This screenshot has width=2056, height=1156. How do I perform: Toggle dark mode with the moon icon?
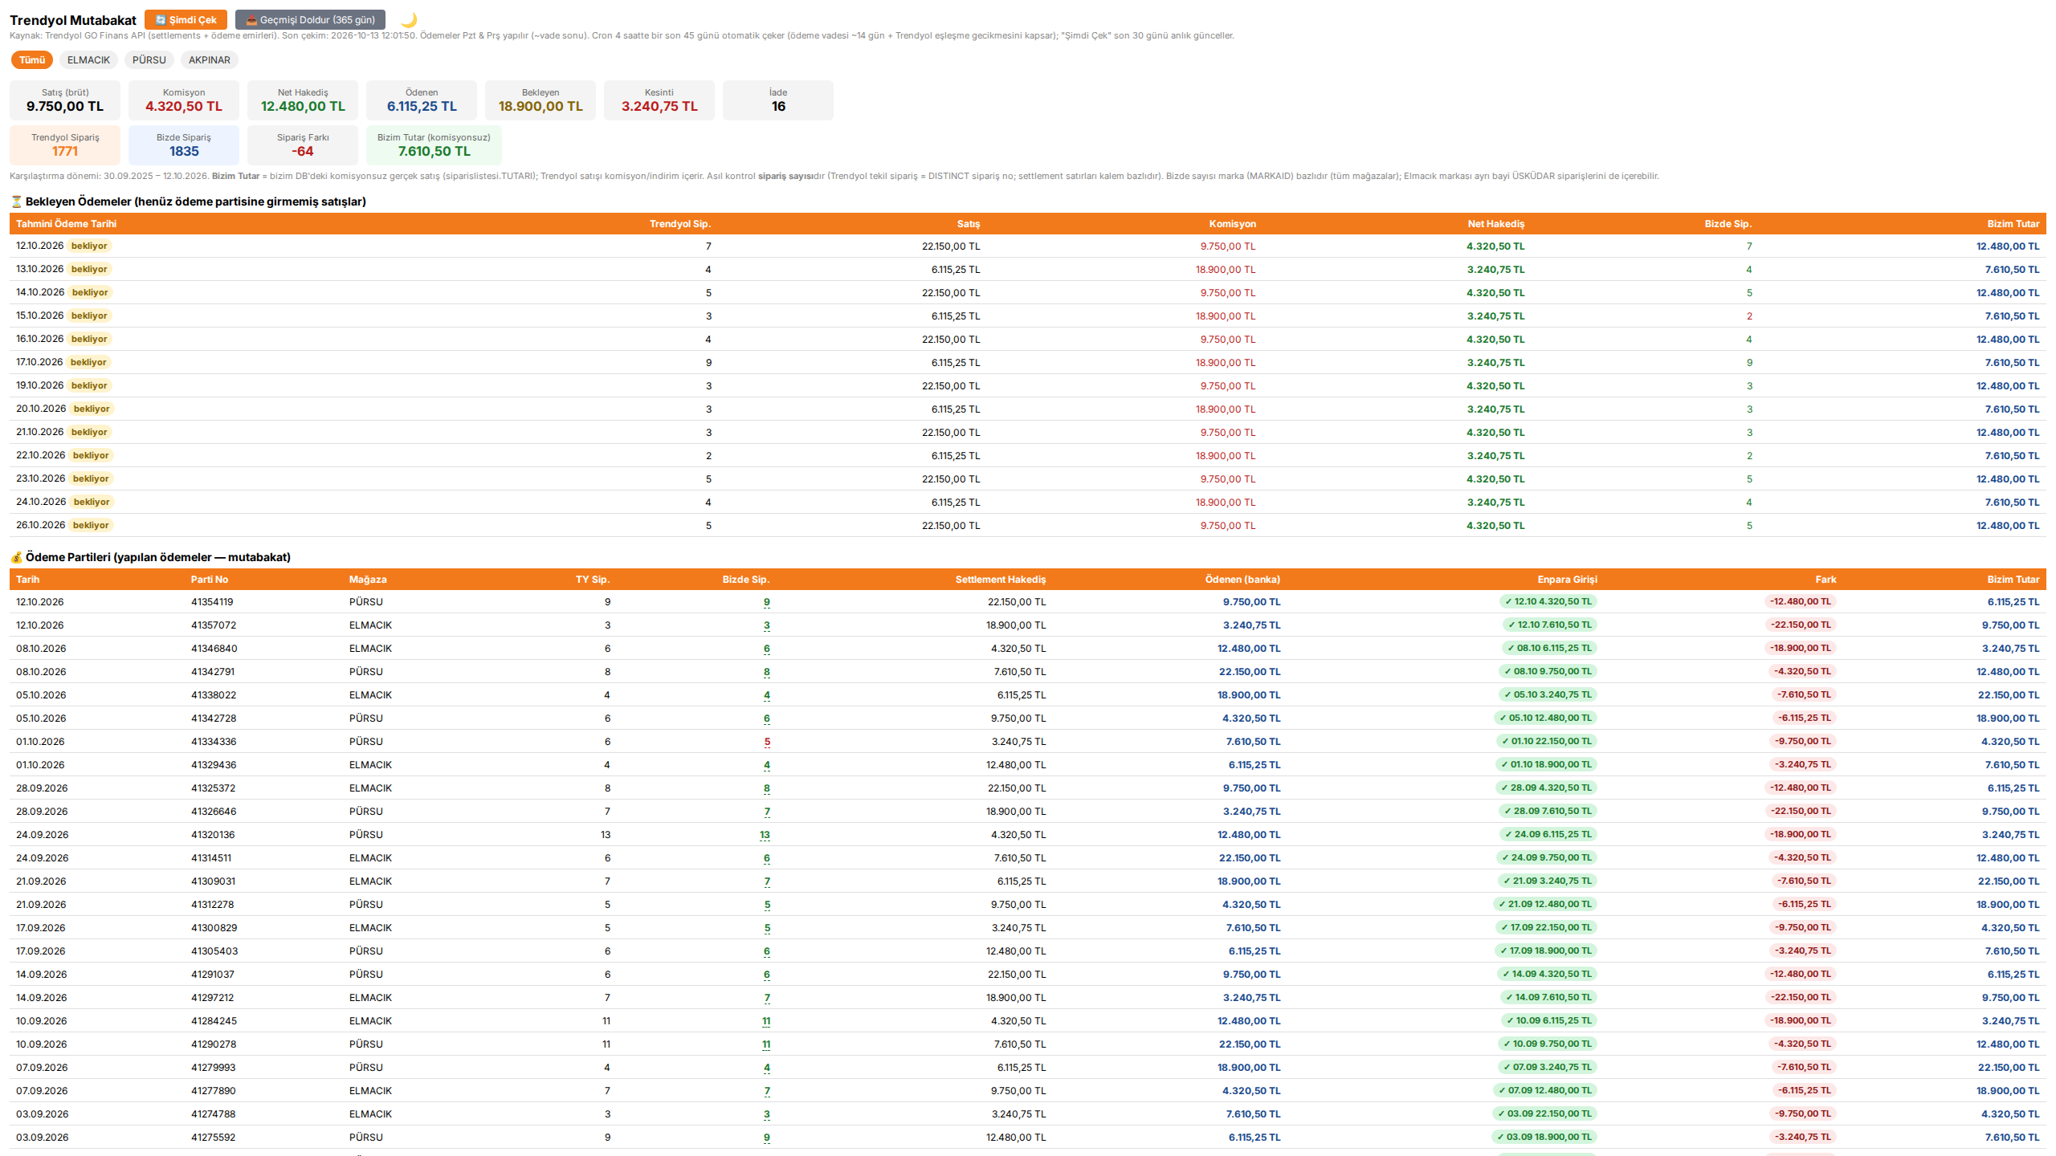[x=409, y=20]
